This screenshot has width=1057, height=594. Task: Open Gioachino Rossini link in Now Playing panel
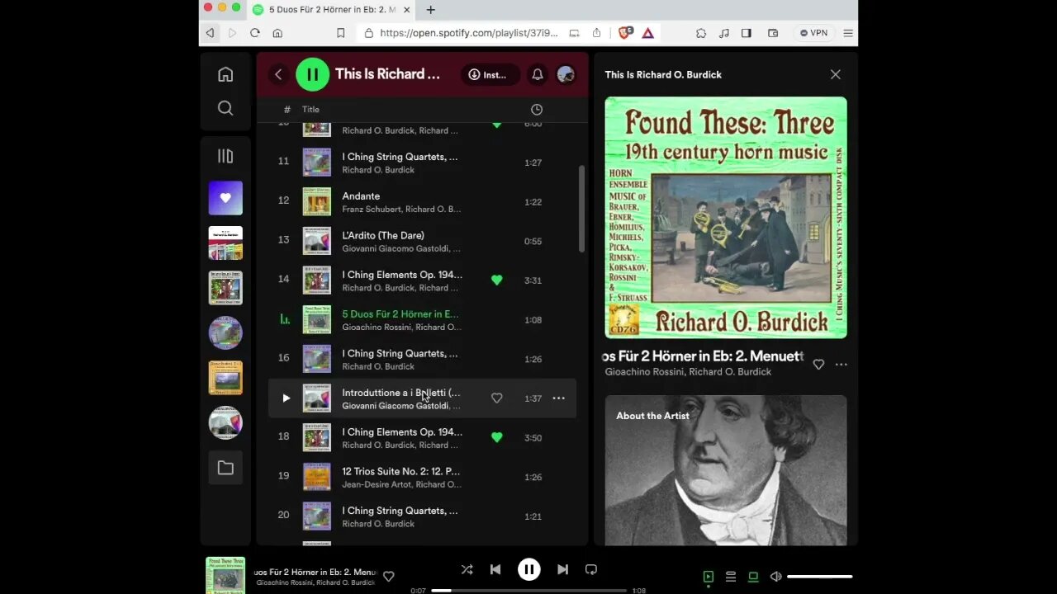(x=644, y=372)
